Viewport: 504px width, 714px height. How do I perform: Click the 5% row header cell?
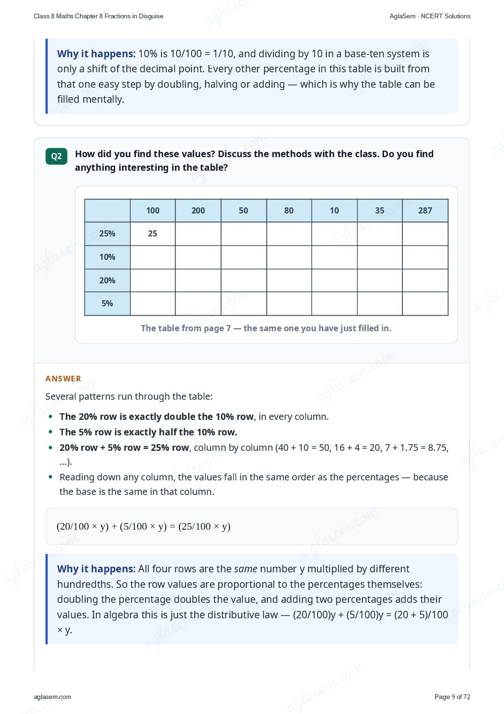click(x=107, y=304)
